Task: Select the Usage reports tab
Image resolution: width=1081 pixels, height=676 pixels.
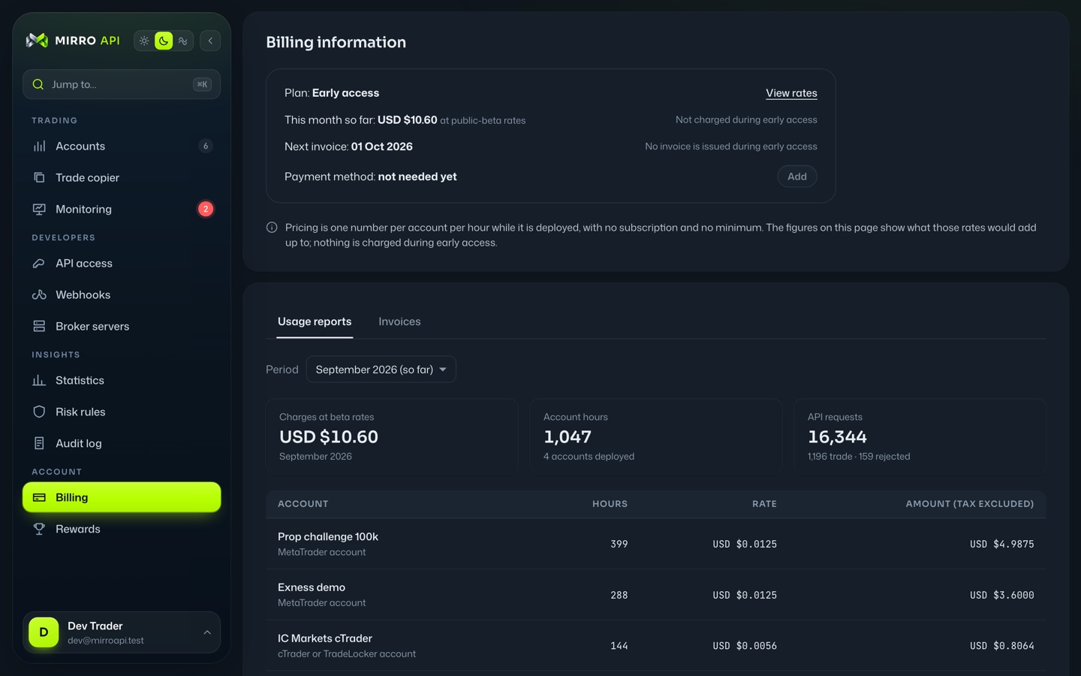Action: tap(315, 321)
